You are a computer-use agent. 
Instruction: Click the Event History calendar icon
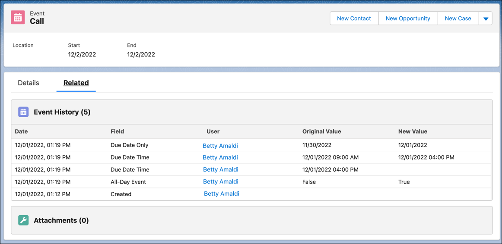coord(23,112)
